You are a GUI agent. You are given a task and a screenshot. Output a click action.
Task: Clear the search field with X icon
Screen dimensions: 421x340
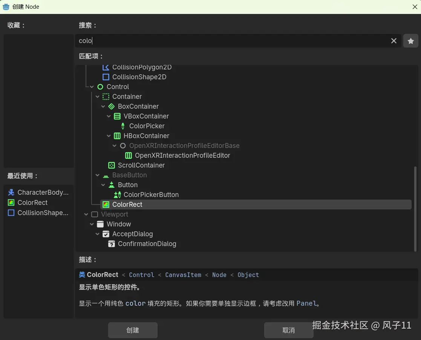[393, 41]
